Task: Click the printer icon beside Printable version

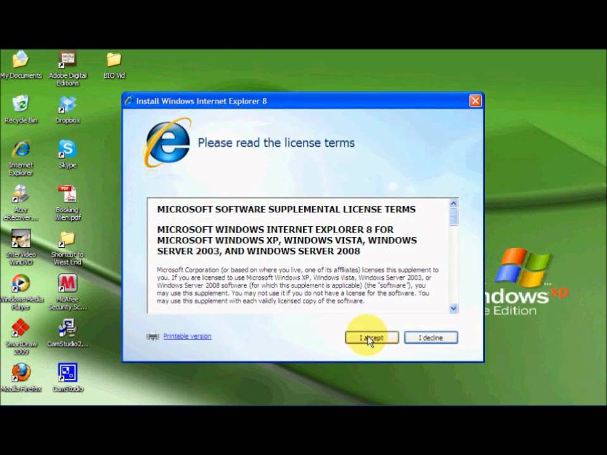Action: 152,337
